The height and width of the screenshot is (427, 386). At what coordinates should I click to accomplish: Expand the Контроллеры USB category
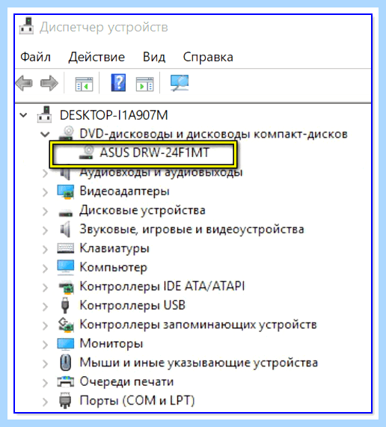point(45,307)
